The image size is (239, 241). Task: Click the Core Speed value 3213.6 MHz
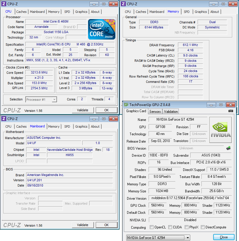(39, 72)
